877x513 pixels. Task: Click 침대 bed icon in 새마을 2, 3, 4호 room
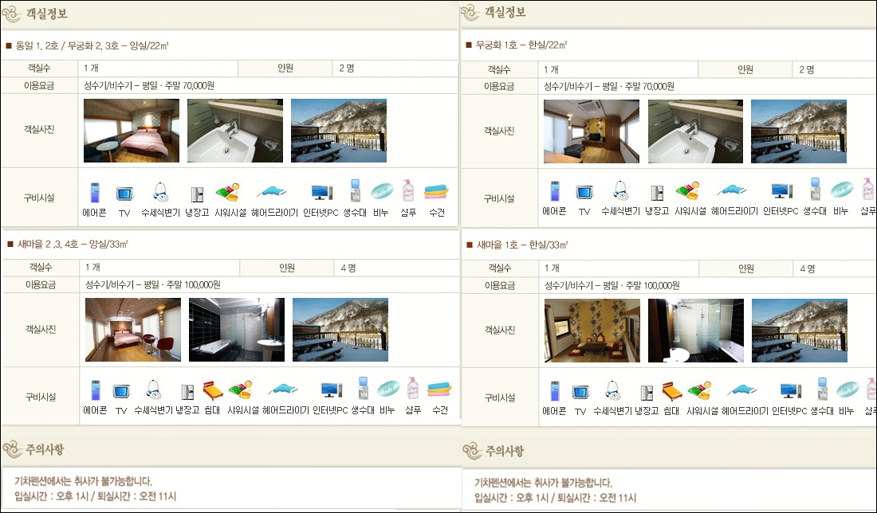[x=211, y=390]
